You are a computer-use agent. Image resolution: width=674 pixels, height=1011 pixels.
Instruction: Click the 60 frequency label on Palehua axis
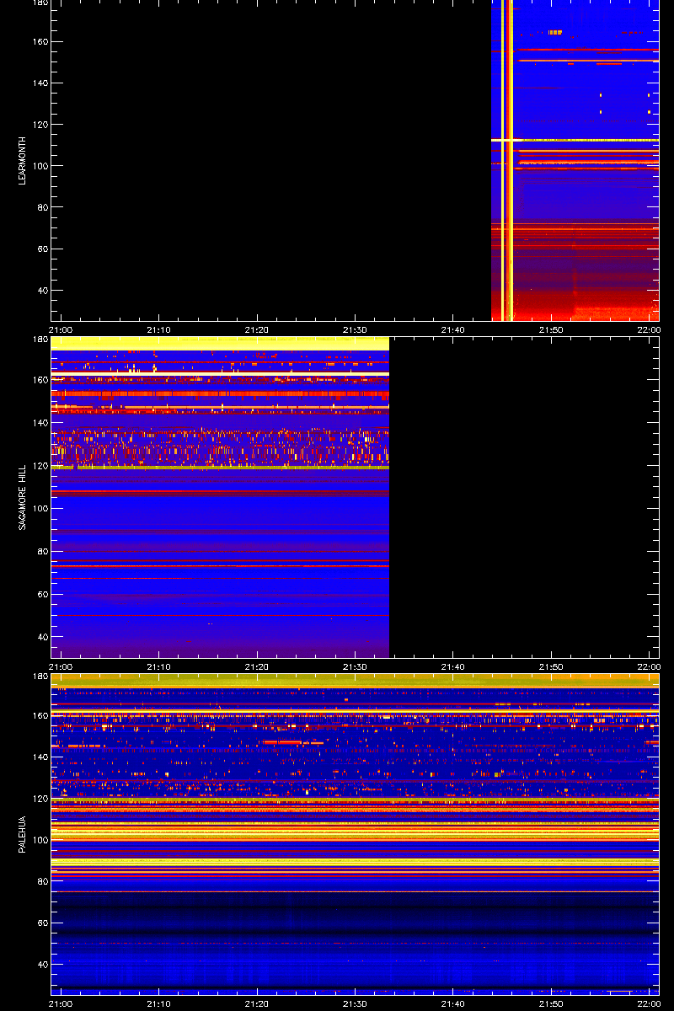(44, 923)
